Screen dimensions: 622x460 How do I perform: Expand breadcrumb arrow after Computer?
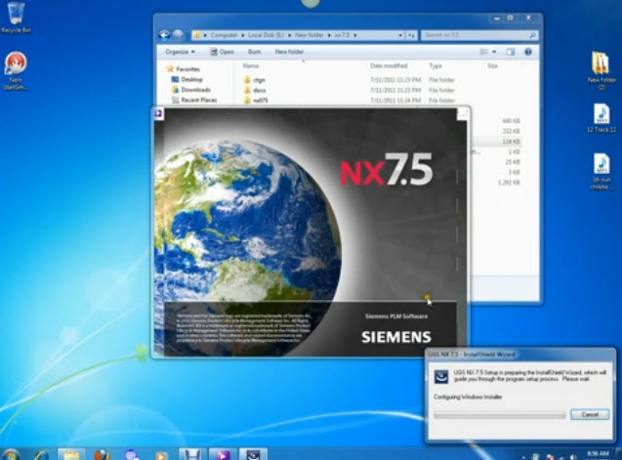click(242, 35)
